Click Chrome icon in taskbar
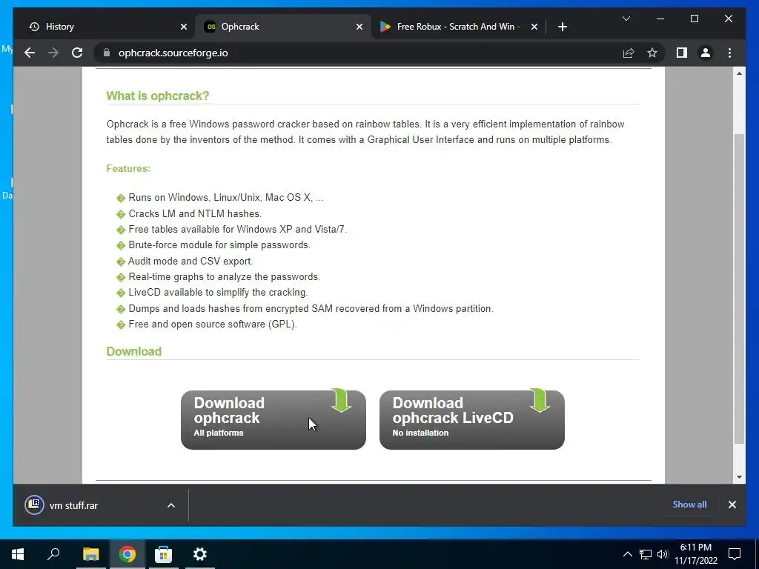The width and height of the screenshot is (759, 569). point(127,554)
